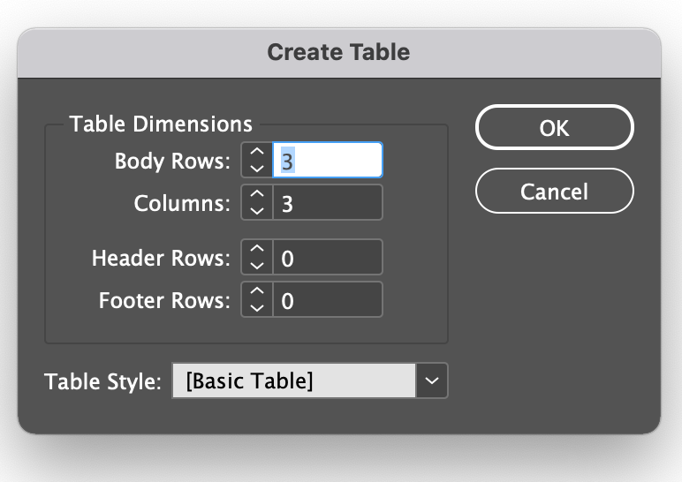Click inside the Body Rows value field
Viewport: 682px width, 482px height.
coord(327,161)
